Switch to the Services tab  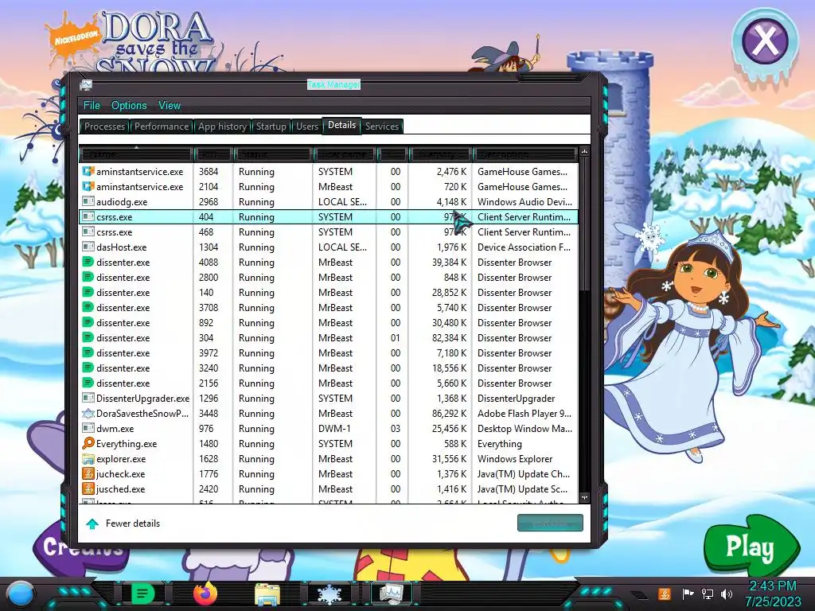pos(382,126)
